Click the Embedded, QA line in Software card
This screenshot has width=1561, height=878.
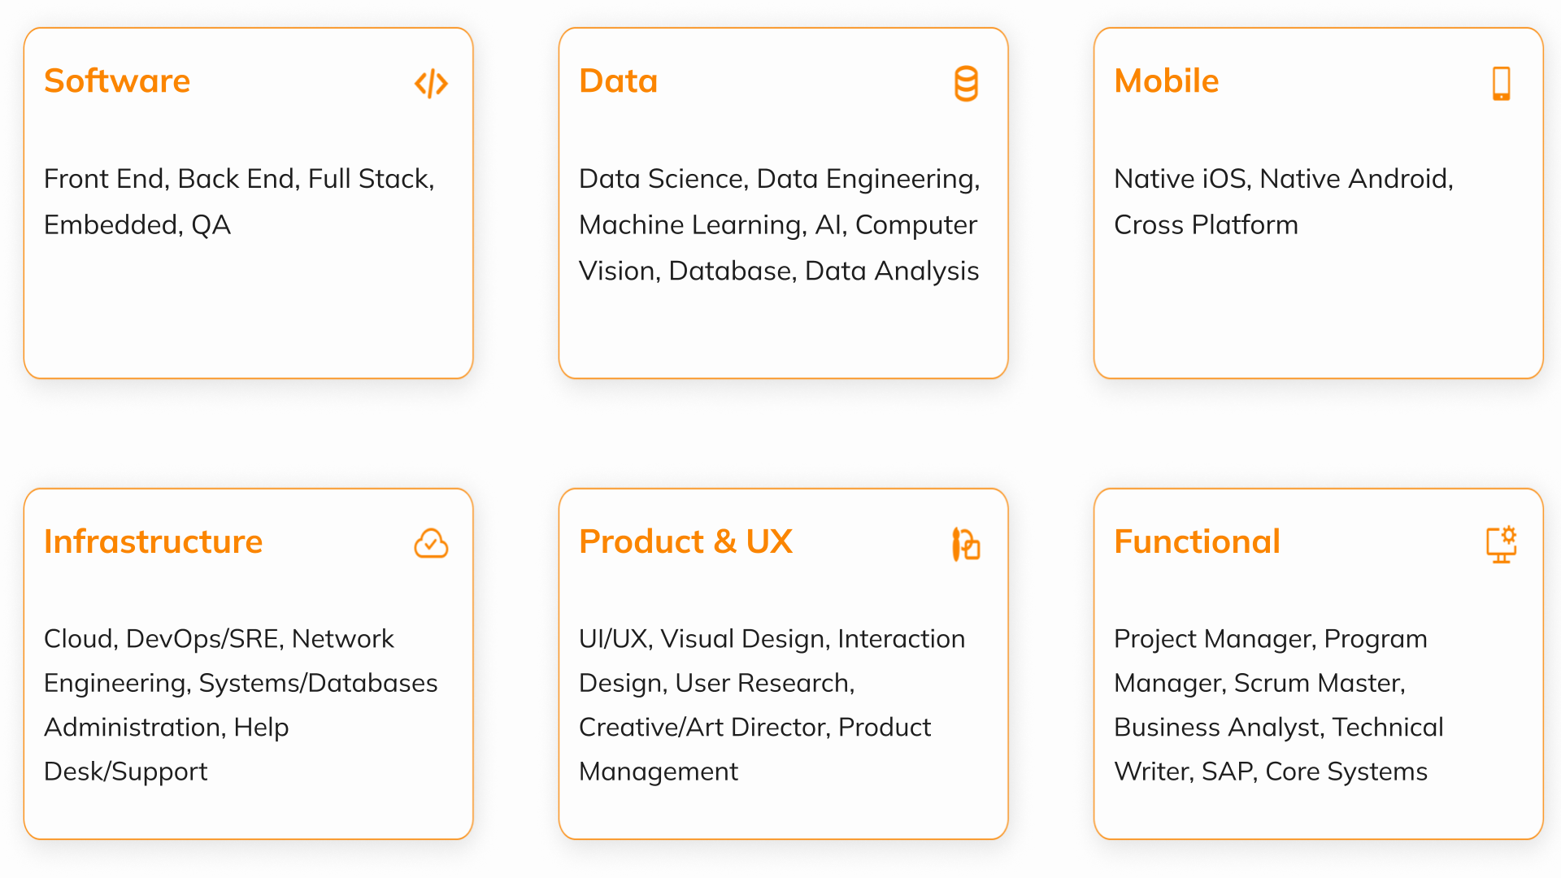pyautogui.click(x=137, y=225)
